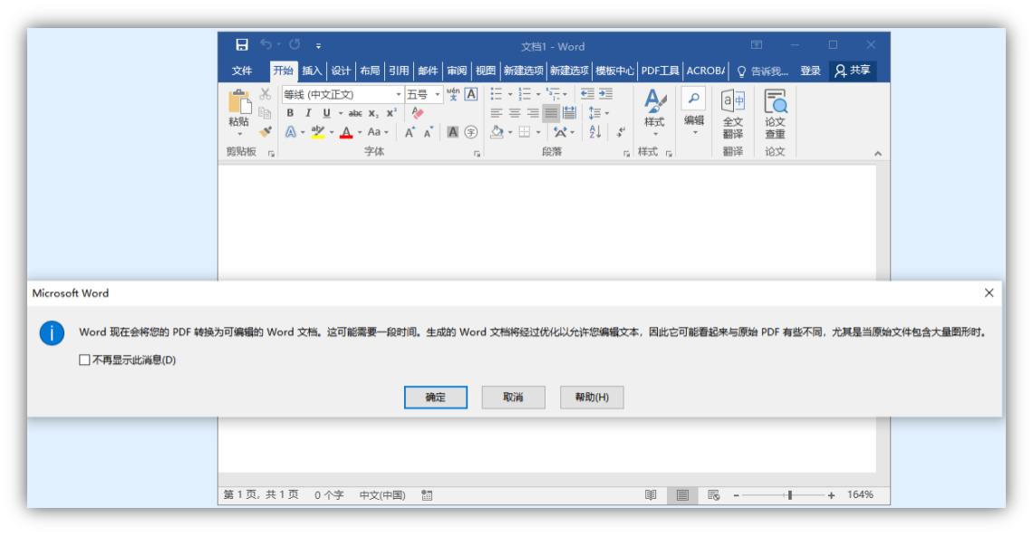Switch to the 设计 Design tab
1033x536 pixels.
tap(341, 71)
